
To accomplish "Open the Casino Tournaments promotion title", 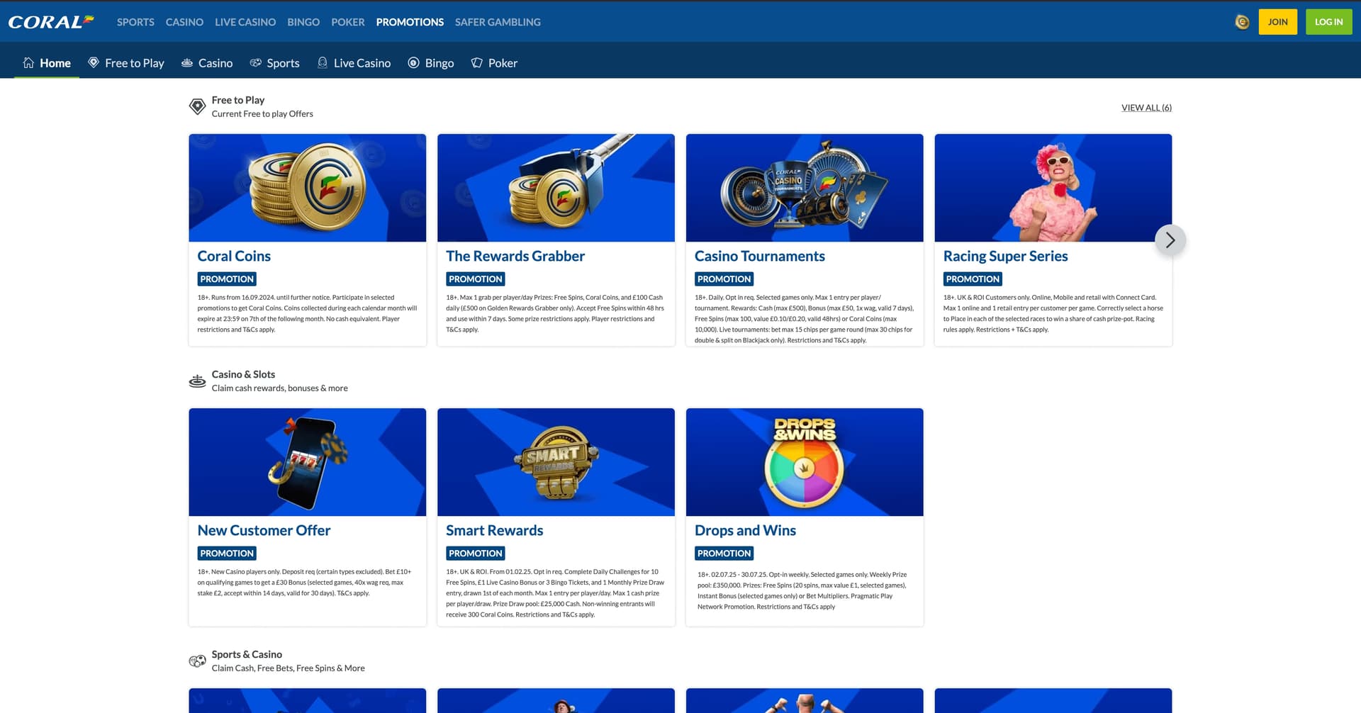I will pos(759,256).
